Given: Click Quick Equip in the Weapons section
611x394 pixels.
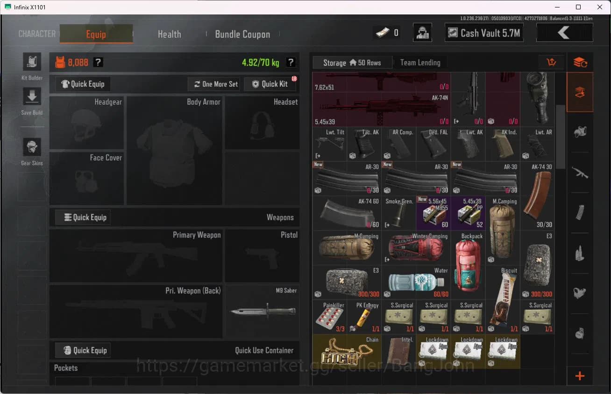Looking at the screenshot, I should pos(83,217).
